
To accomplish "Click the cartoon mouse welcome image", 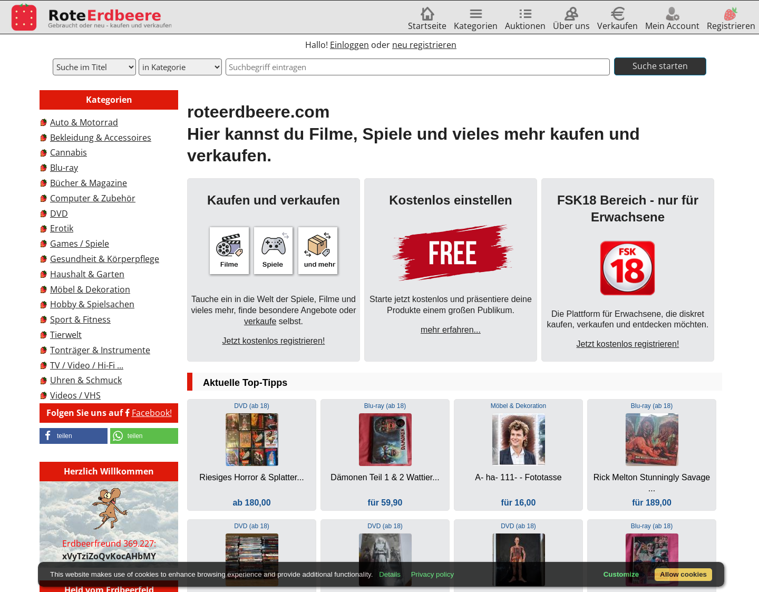I will [x=109, y=508].
